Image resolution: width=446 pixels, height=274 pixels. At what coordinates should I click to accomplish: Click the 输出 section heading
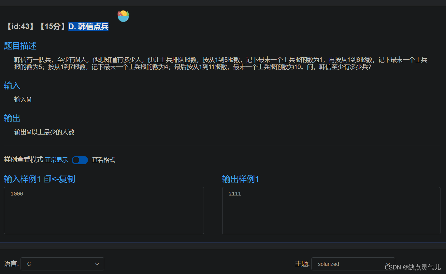click(12, 118)
